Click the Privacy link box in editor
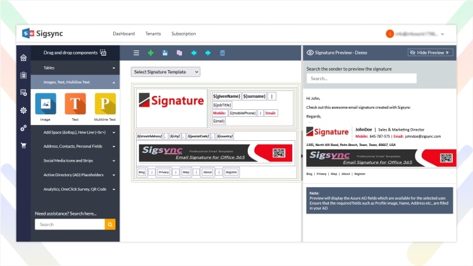This screenshot has height=266, width=473. (164, 172)
